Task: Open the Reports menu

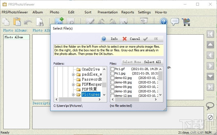Action: point(128,12)
